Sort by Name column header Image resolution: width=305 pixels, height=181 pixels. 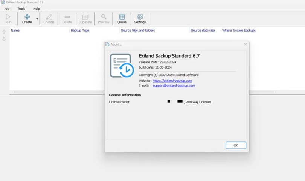point(15,31)
